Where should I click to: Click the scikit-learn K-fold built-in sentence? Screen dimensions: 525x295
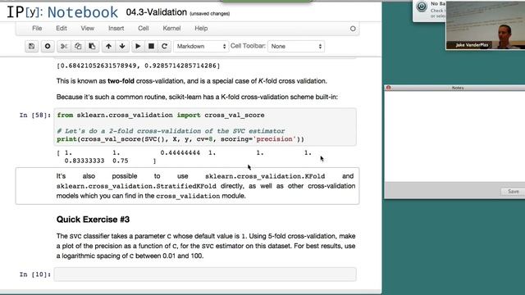[x=197, y=97]
